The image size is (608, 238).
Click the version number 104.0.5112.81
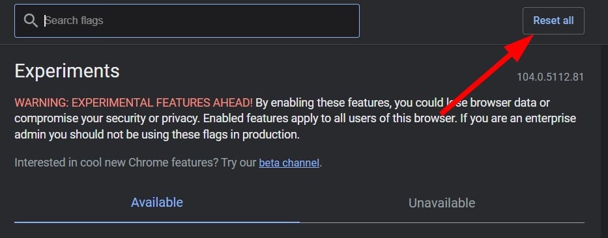click(550, 77)
